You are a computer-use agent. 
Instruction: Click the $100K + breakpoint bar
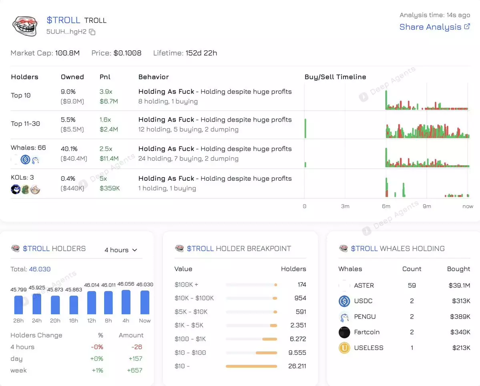point(251,285)
